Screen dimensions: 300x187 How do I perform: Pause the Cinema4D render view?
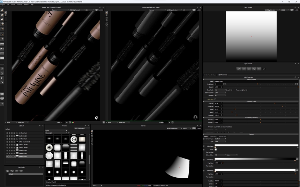(x=67, y=122)
